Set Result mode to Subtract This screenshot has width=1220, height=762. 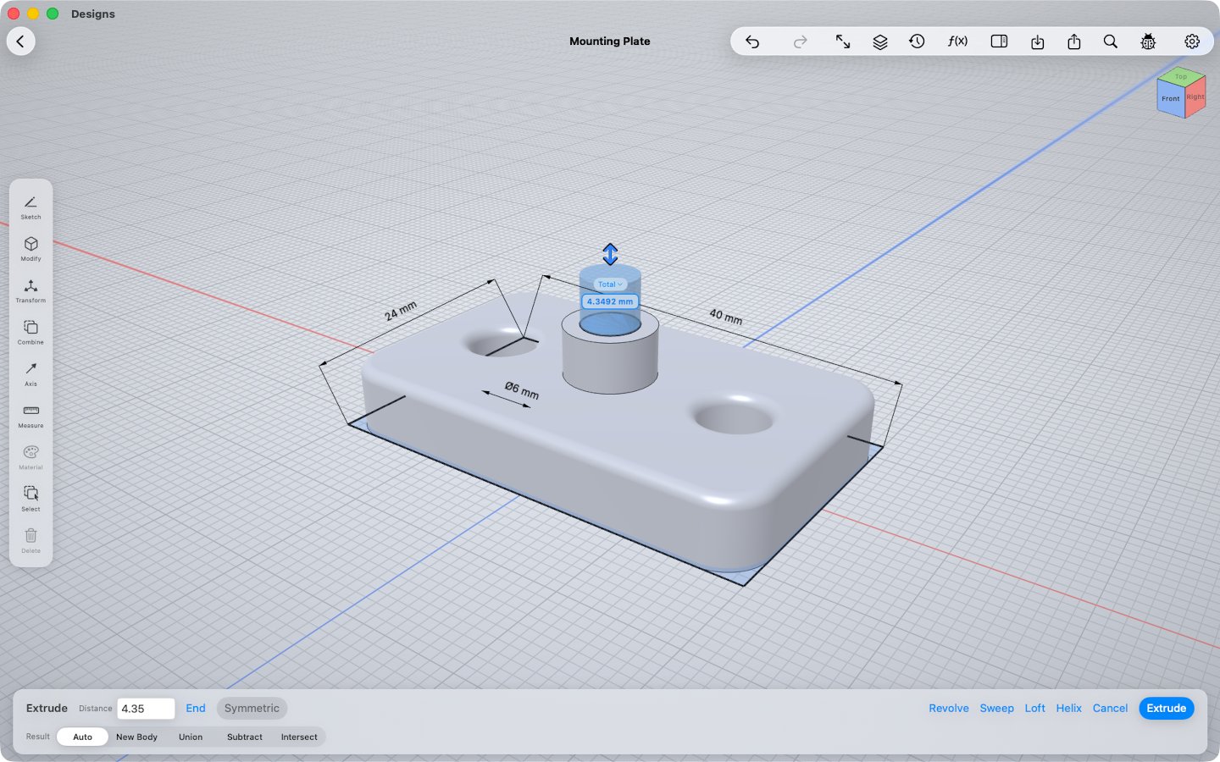pos(245,737)
